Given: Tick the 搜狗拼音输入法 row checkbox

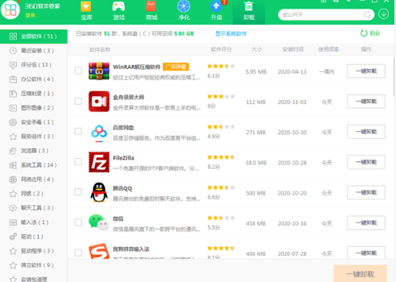Looking at the screenshot, I should (x=78, y=253).
